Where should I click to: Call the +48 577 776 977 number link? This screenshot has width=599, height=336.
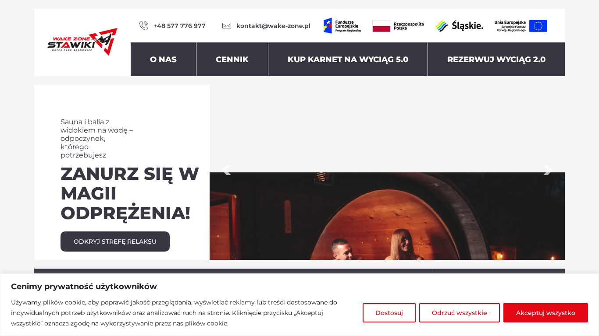[x=179, y=26]
